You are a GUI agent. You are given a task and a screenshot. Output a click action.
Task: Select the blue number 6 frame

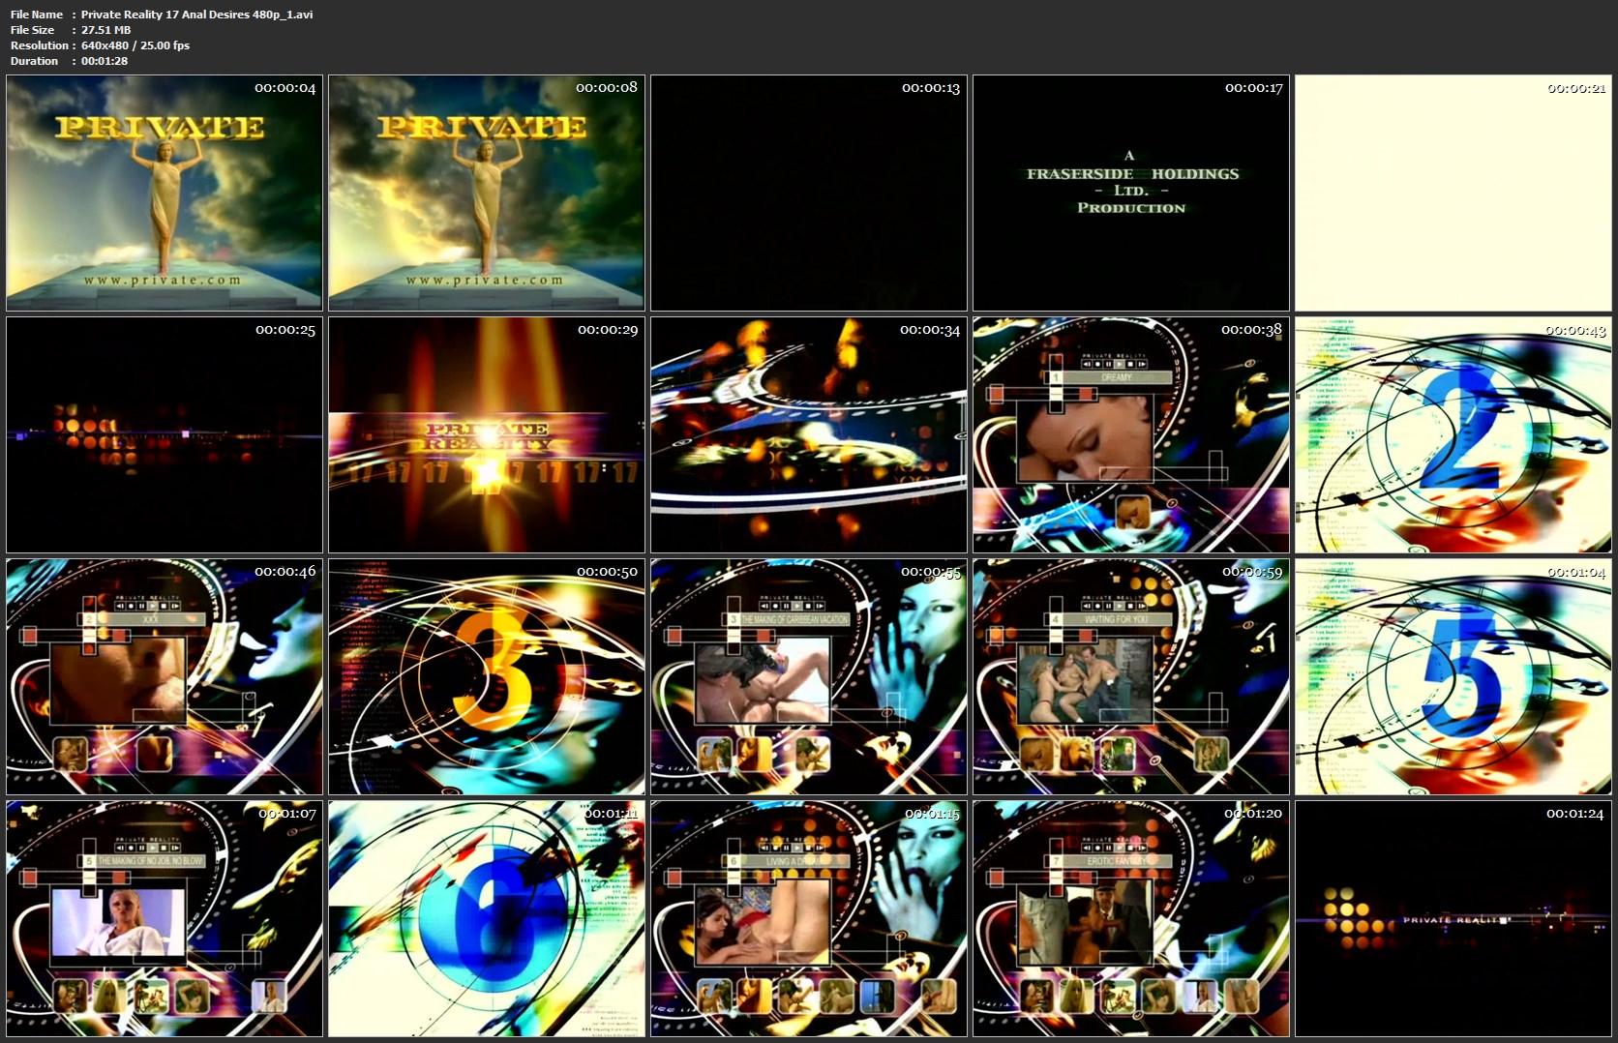point(487,919)
